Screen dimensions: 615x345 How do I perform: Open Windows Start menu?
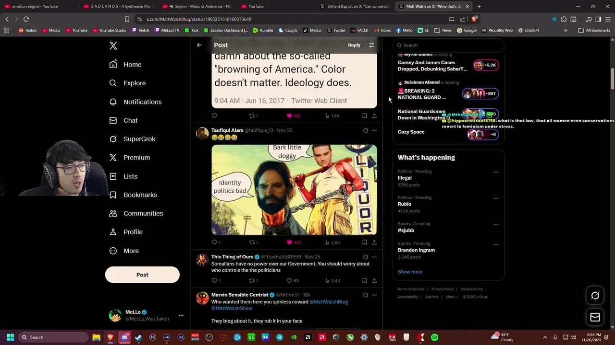pos(10,337)
